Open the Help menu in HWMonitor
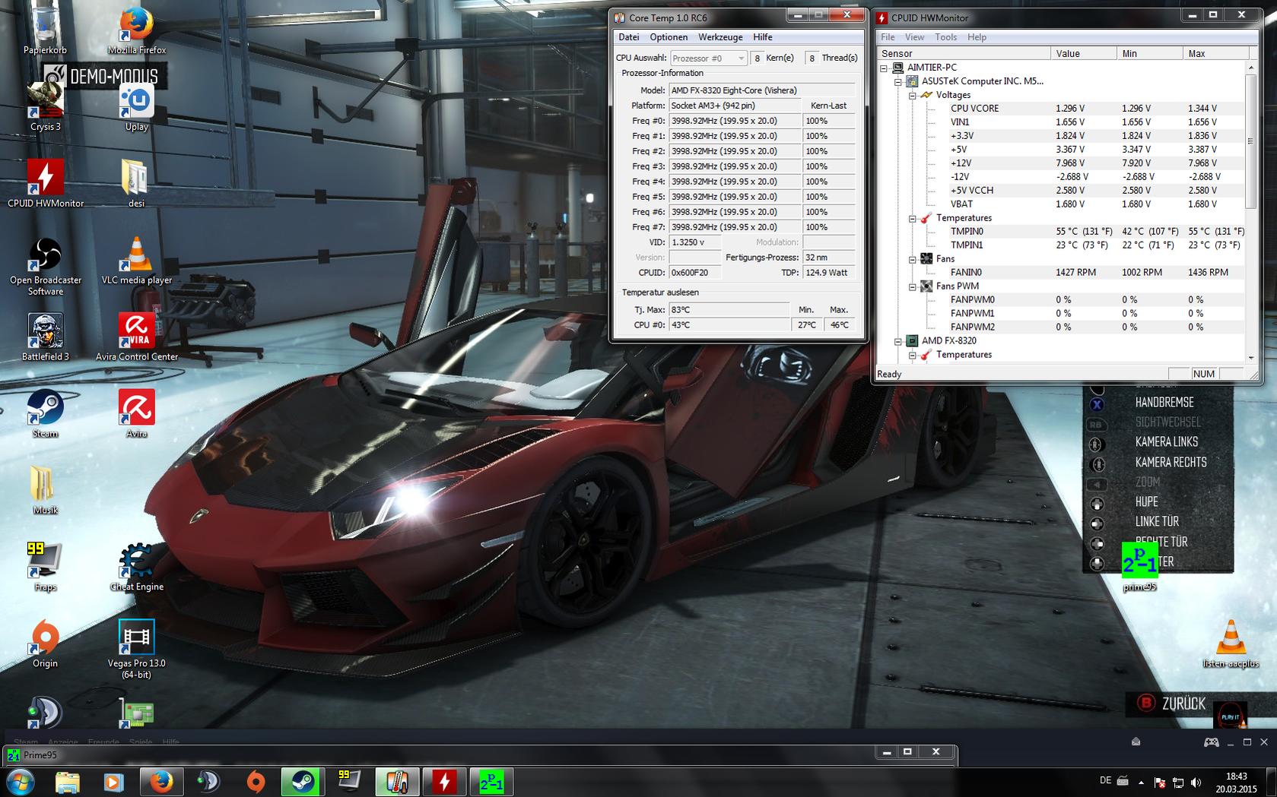 tap(977, 37)
